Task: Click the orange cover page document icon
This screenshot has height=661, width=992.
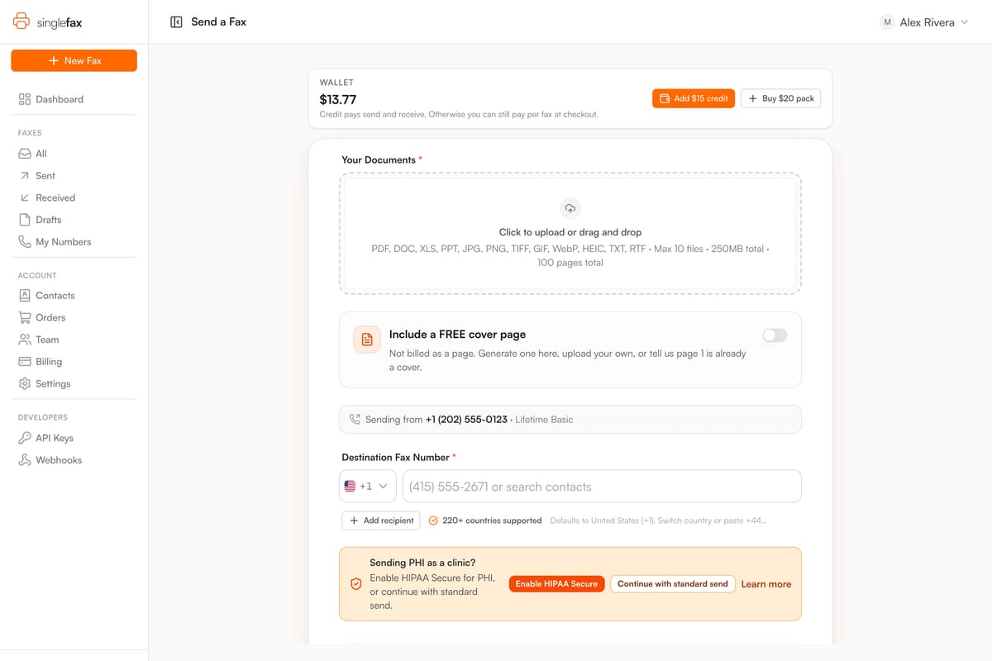Action: coord(367,340)
